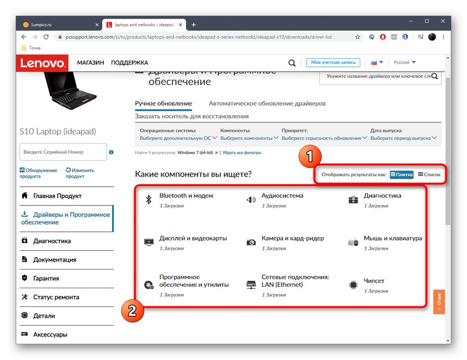Open the МАГАЗИН menu

click(x=90, y=63)
